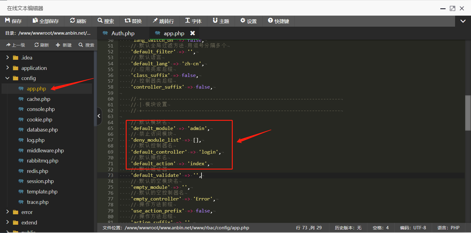Click the 'admin' value on line 65
This screenshot has height=233, width=471.
(197, 128)
